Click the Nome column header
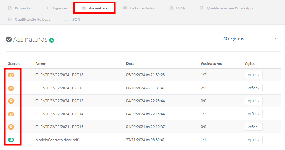285x150 pixels. coord(41,64)
